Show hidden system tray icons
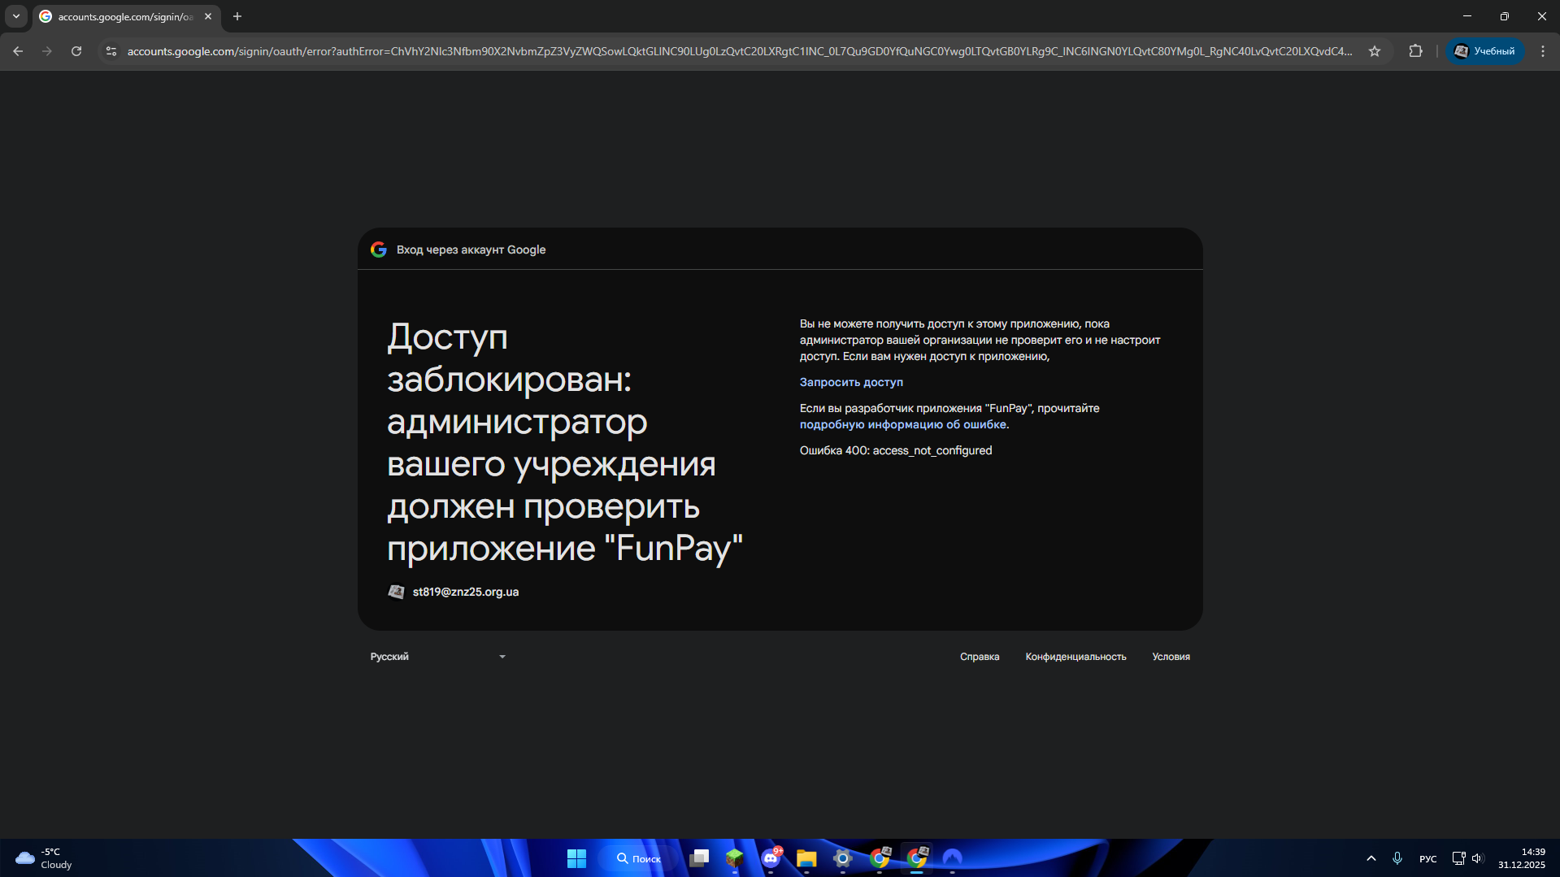This screenshot has width=1560, height=877. [1371, 858]
